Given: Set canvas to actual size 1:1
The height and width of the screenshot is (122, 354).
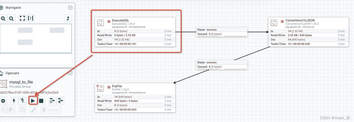Looking at the screenshot, I should coord(31,18).
